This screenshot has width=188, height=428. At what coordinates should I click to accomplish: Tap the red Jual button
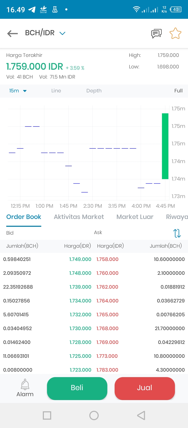[x=145, y=388]
